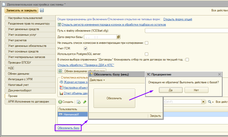The width and height of the screenshot is (228, 137).
Task: Click the save diskette icon
Action: 42,10
